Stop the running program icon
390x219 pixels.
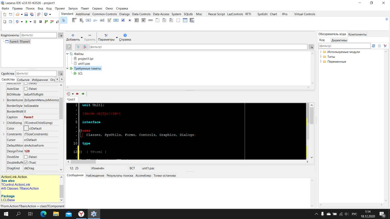click(x=40, y=22)
